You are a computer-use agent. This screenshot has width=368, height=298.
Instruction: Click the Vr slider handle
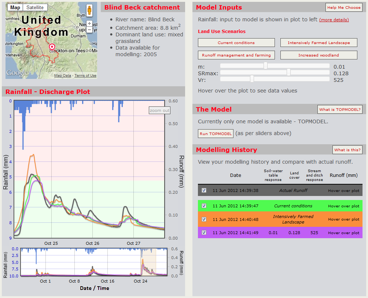point(252,79)
